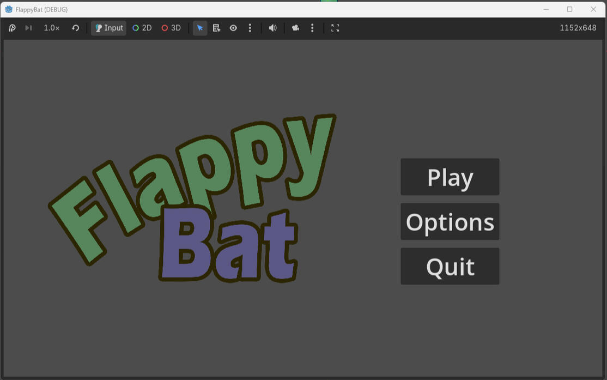Click the list selection mode icon
The width and height of the screenshot is (607, 380).
(216, 28)
